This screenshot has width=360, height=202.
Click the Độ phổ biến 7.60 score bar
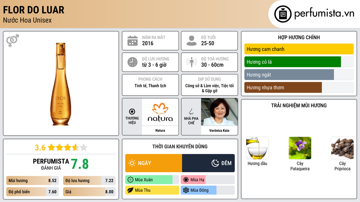point(33,192)
